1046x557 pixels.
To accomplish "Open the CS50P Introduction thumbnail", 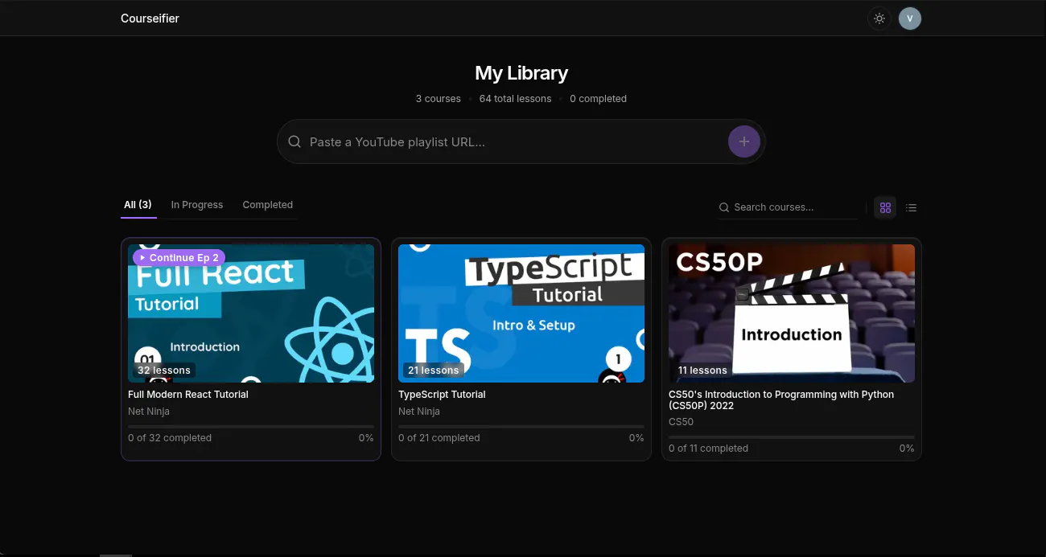I will [x=792, y=313].
